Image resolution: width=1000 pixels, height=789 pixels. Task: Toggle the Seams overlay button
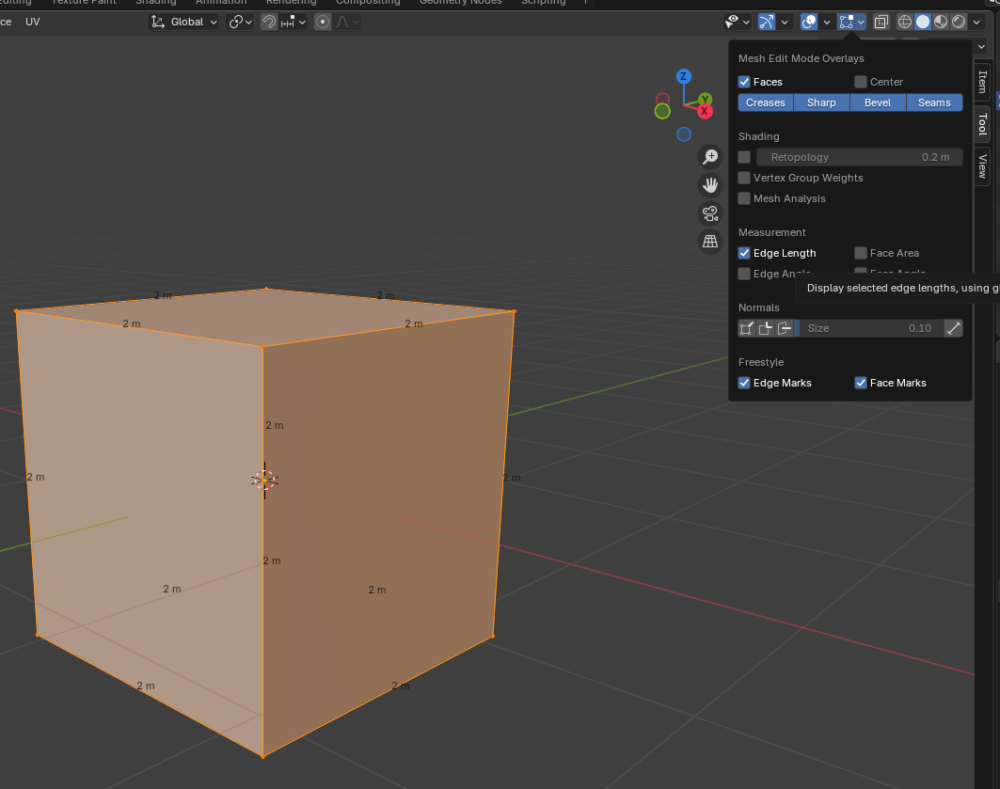click(x=934, y=103)
